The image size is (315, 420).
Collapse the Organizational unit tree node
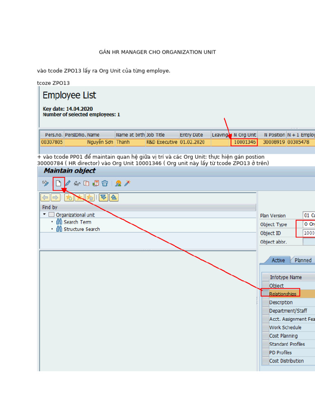pyautogui.click(x=44, y=215)
